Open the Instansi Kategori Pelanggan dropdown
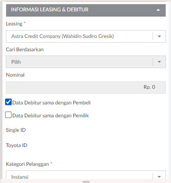Screen dimensions: 171x183 [86, 175]
